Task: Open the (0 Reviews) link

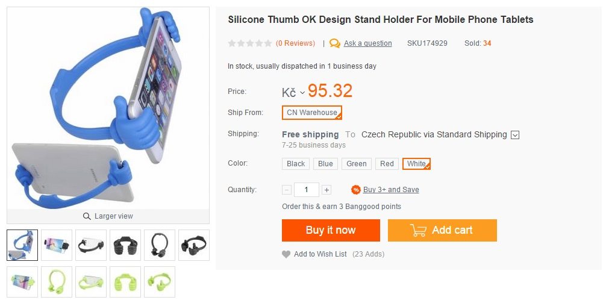Action: coord(295,43)
